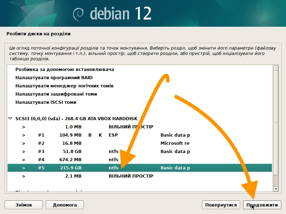Screen dimensions: 286x214
Task: Open help via the Допомога button
Action: click(65, 205)
